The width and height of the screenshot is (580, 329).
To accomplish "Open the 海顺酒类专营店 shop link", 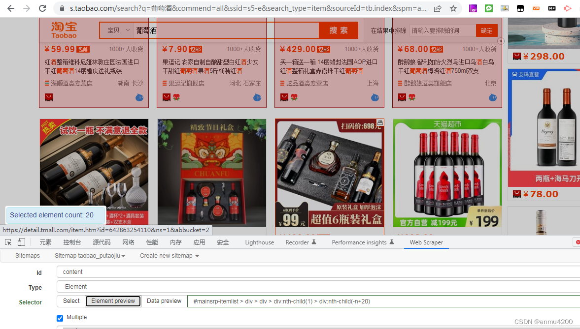I will [x=72, y=84].
